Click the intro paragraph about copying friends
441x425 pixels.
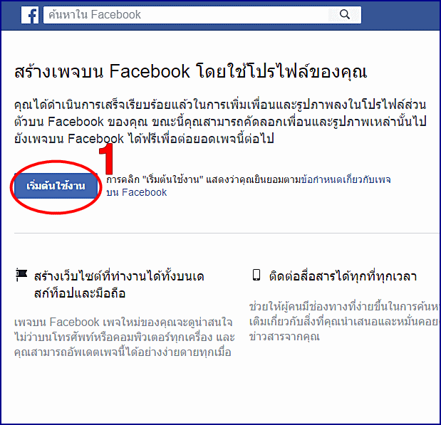[x=220, y=122]
